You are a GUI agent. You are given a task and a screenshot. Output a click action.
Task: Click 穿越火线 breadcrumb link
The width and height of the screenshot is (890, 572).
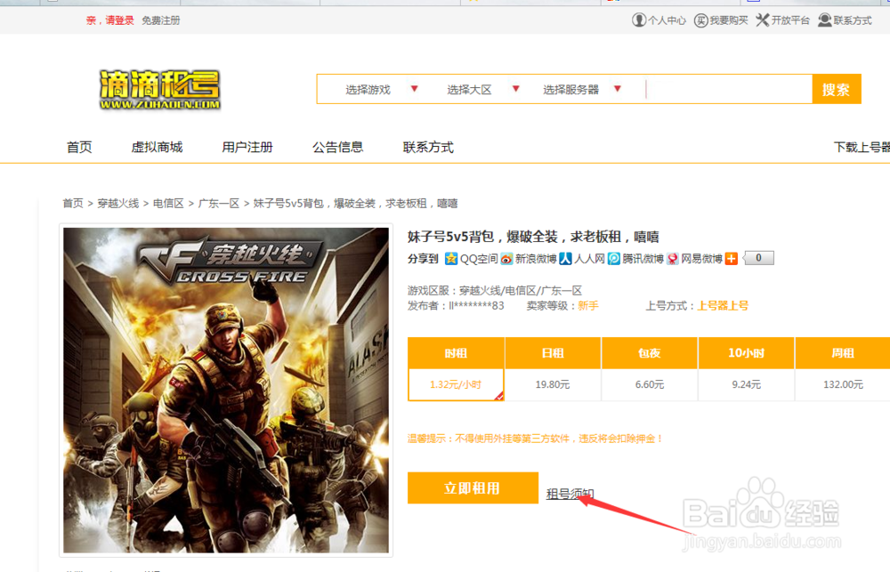118,203
